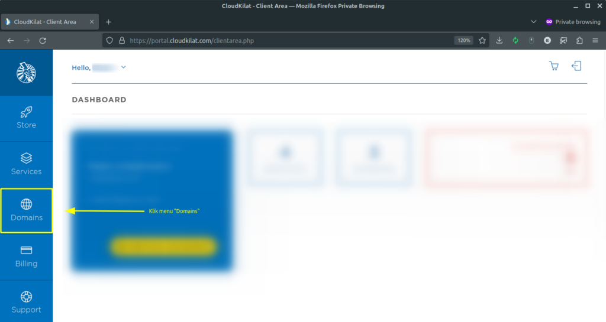Go back to previous page

coord(11,41)
